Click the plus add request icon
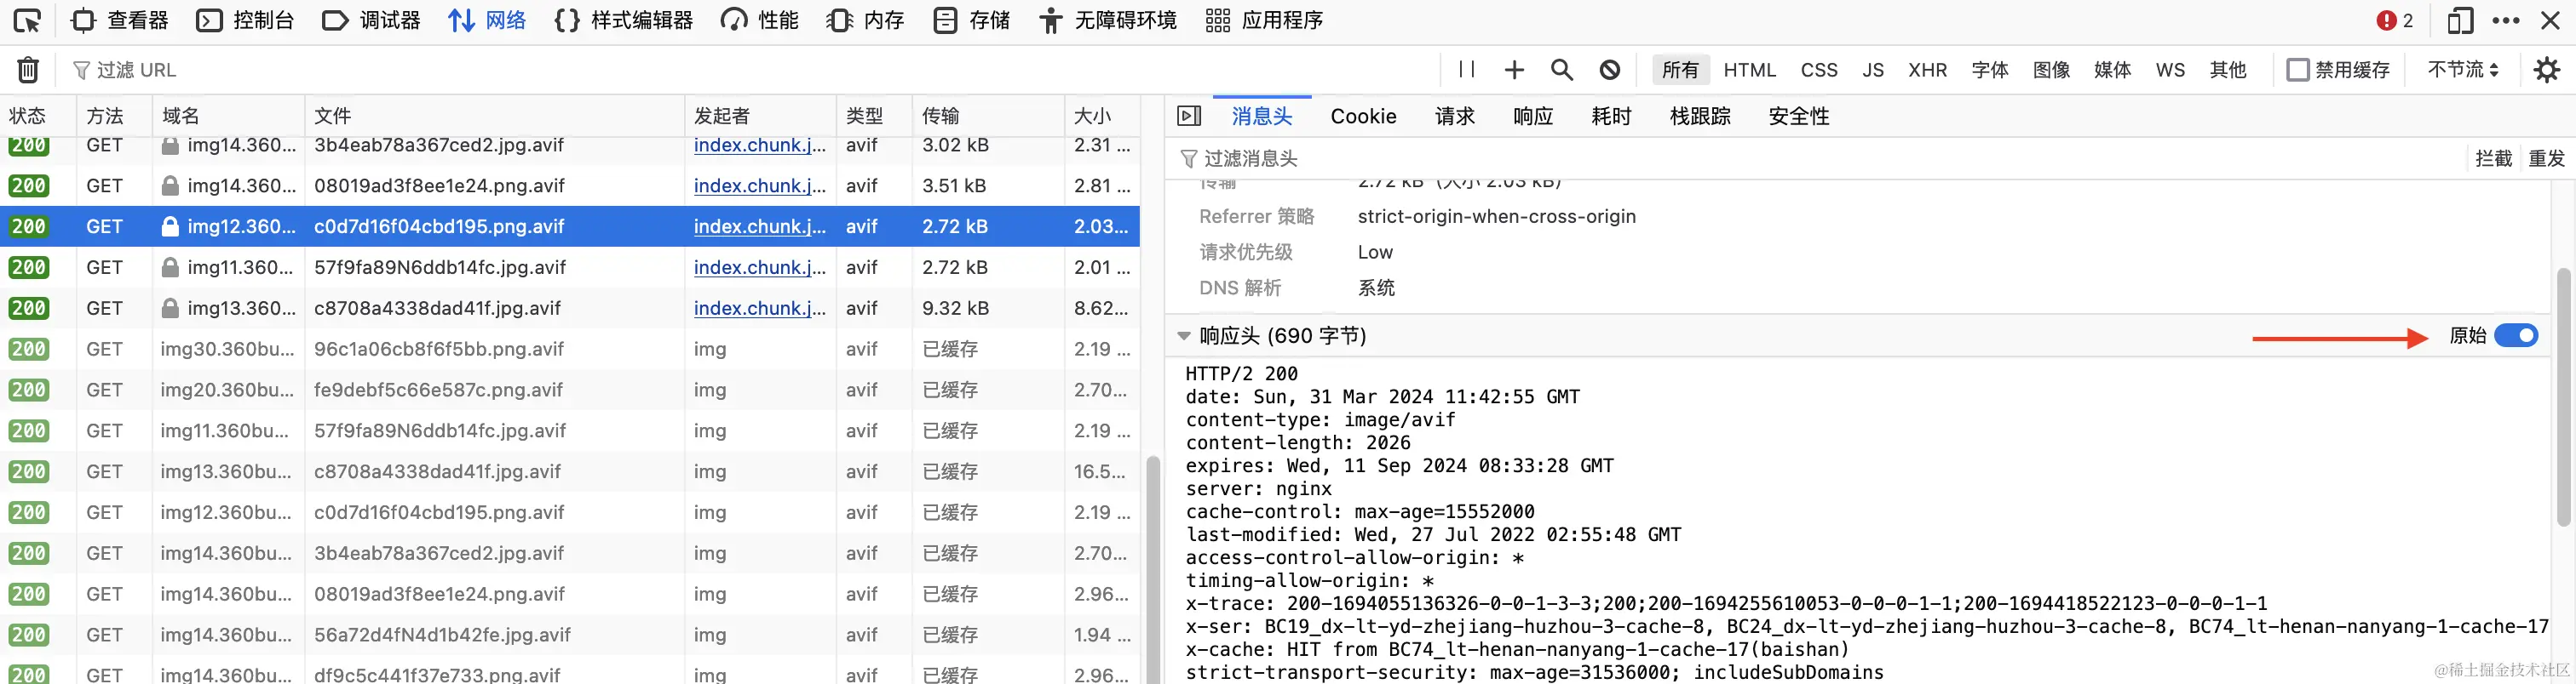 coord(1514,69)
